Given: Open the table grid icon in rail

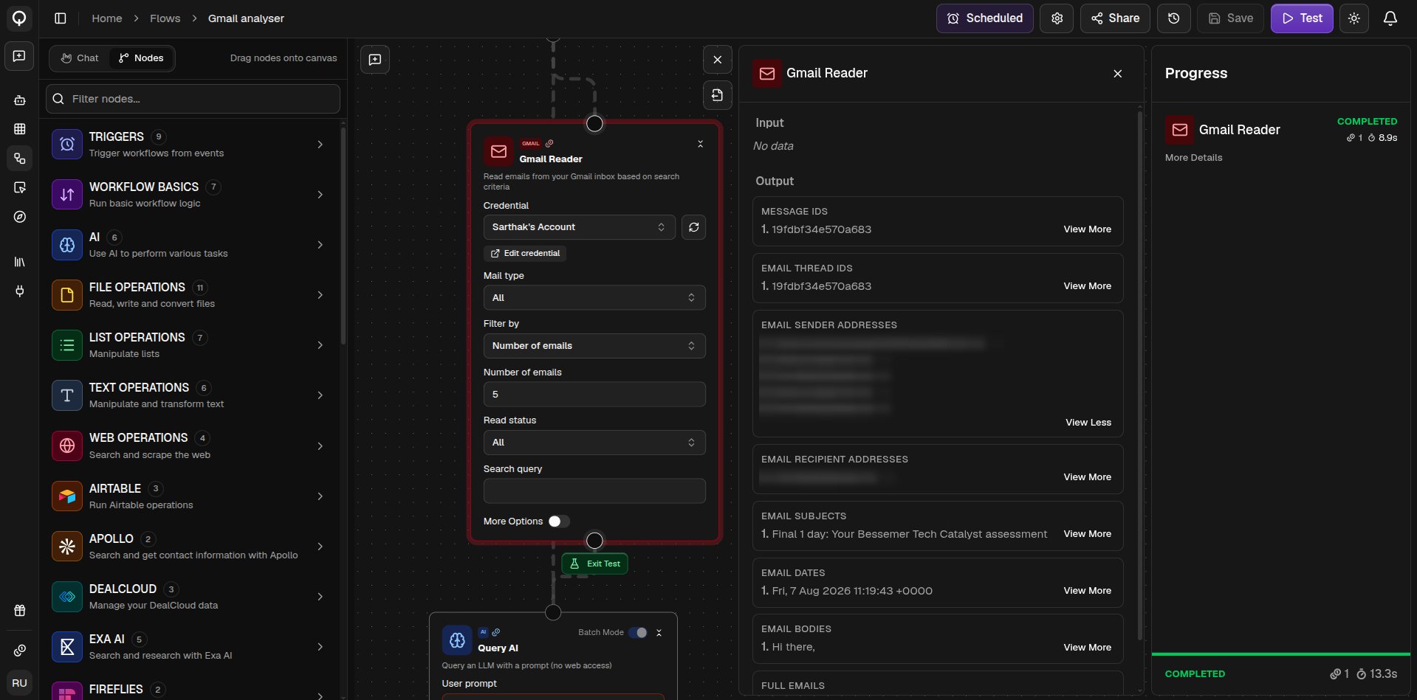Looking at the screenshot, I should tap(20, 129).
